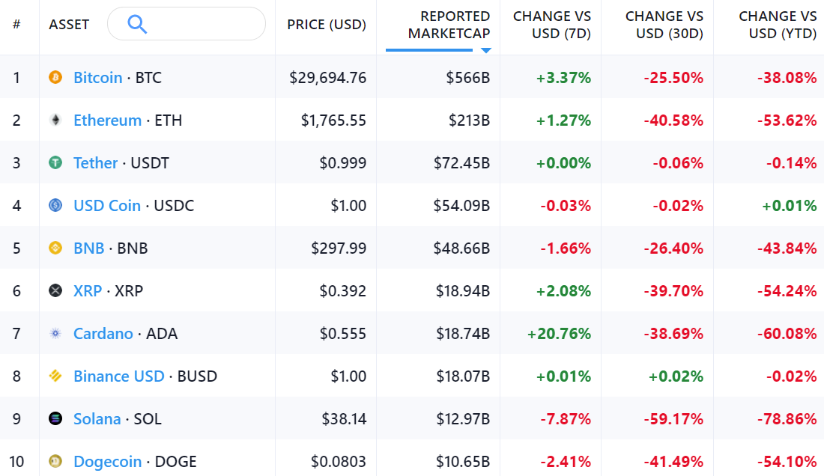Open the Cardano asset link
824x476 pixels.
point(103,333)
